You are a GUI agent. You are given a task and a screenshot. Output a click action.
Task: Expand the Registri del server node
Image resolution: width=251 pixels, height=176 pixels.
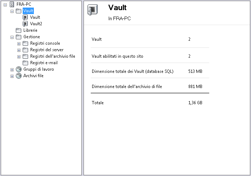(19, 50)
